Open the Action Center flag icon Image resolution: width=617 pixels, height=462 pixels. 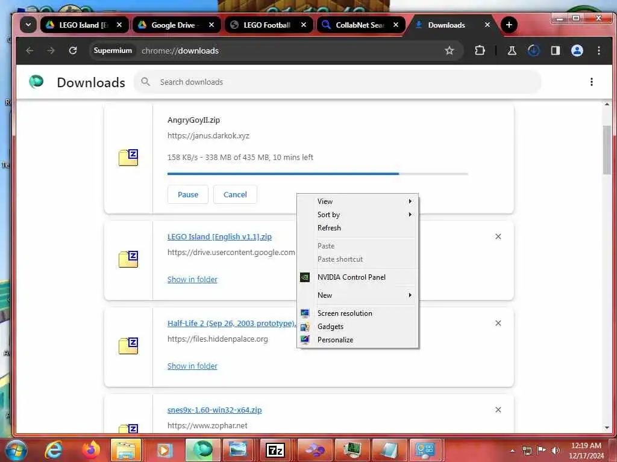point(542,451)
